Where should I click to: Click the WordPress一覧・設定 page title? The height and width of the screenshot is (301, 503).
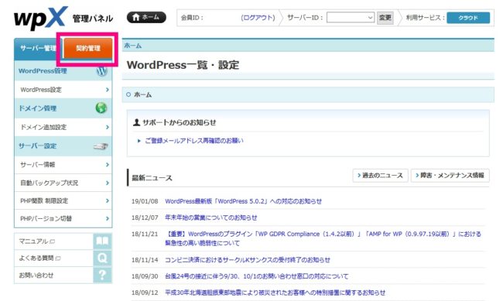[183, 65]
